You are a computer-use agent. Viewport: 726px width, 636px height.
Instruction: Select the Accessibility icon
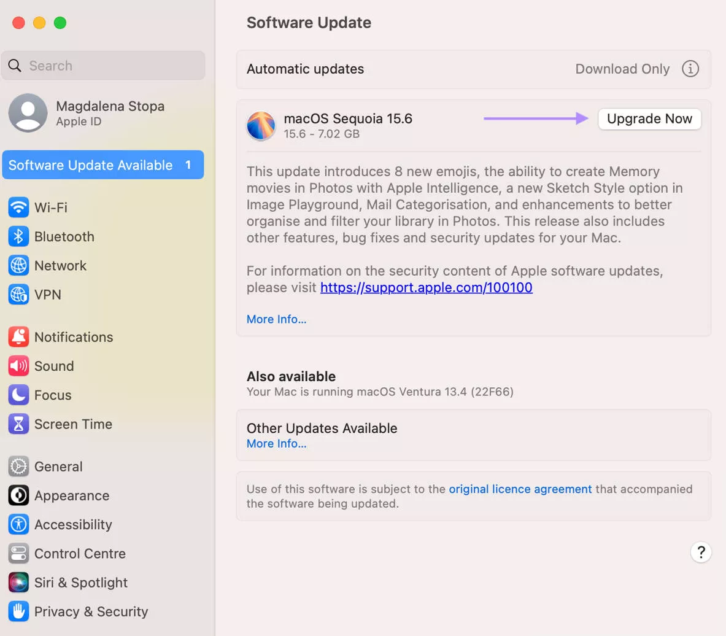pos(18,524)
